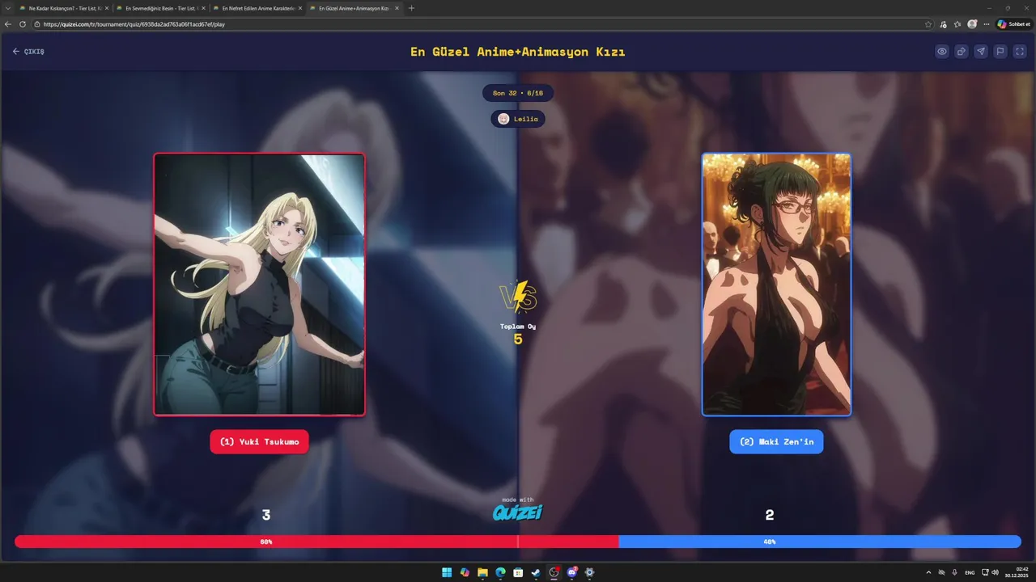1036x582 pixels.
Task: Open a new browser tab
Action: click(x=411, y=8)
